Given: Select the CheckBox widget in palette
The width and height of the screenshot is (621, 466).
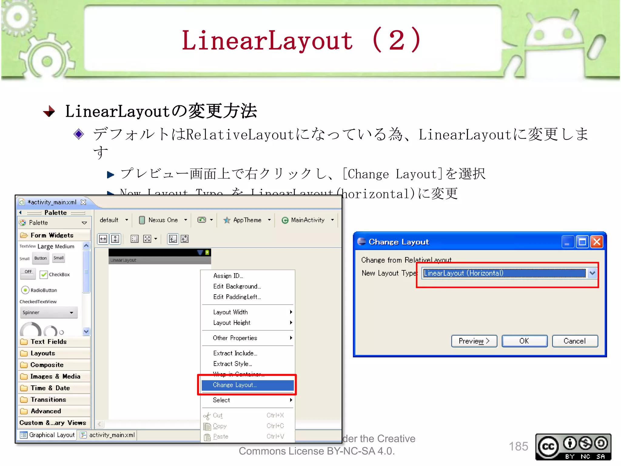Looking at the screenshot, I should [x=55, y=275].
